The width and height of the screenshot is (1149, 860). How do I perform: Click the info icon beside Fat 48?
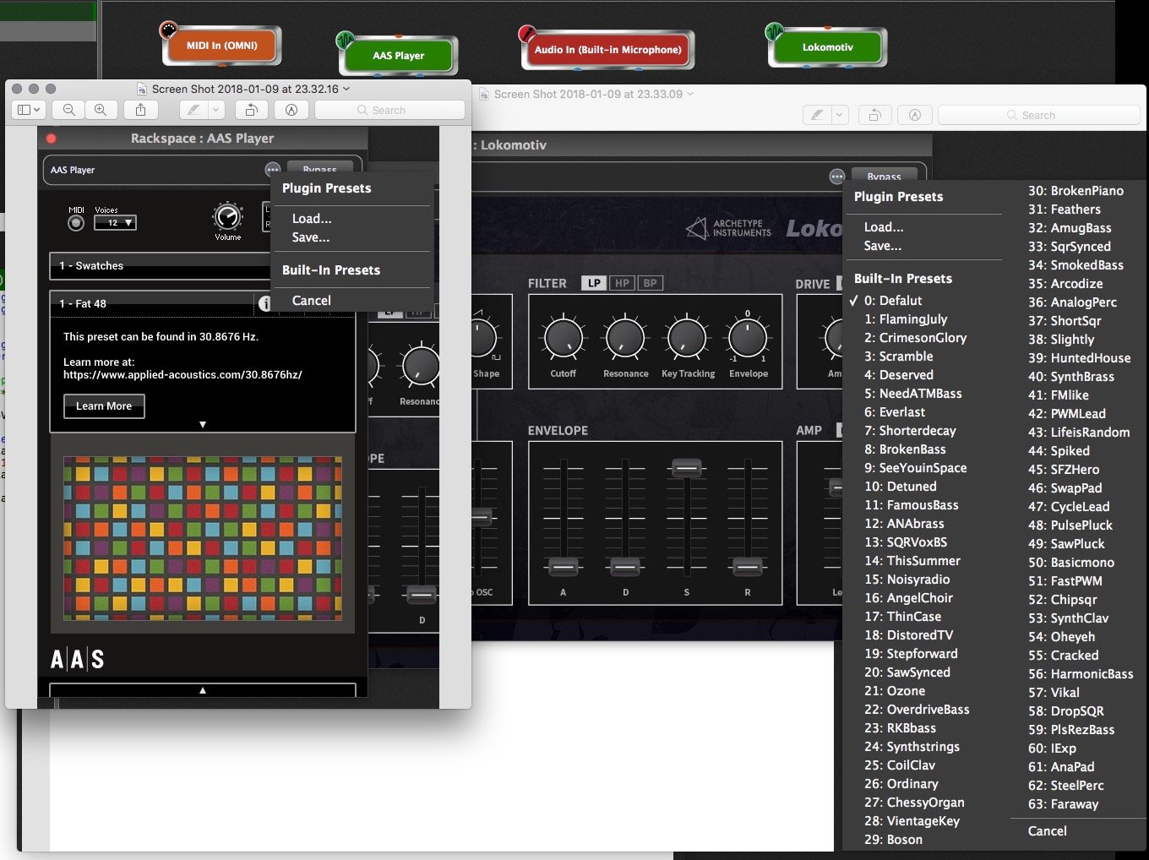click(x=264, y=303)
